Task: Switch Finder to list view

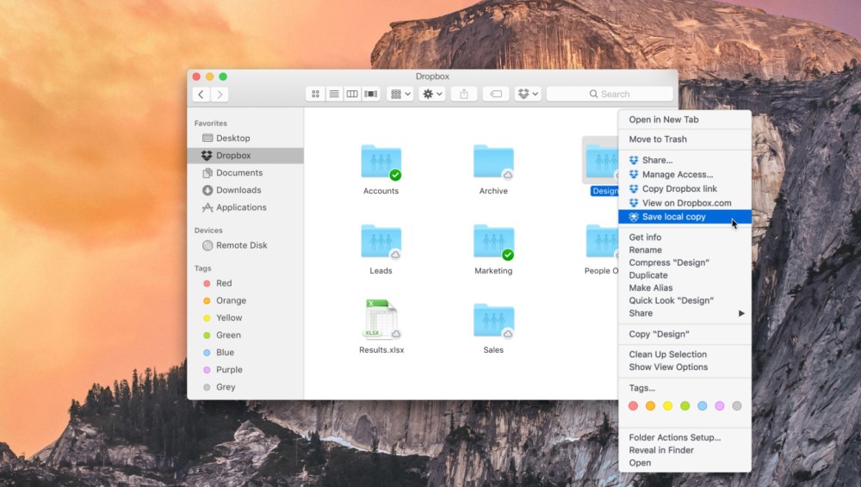Action: click(334, 94)
